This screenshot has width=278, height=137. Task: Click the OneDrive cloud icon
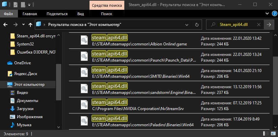[9, 63]
